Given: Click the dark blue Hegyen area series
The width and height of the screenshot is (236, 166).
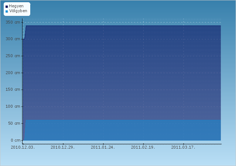Looking at the screenshot, I should (122, 72).
